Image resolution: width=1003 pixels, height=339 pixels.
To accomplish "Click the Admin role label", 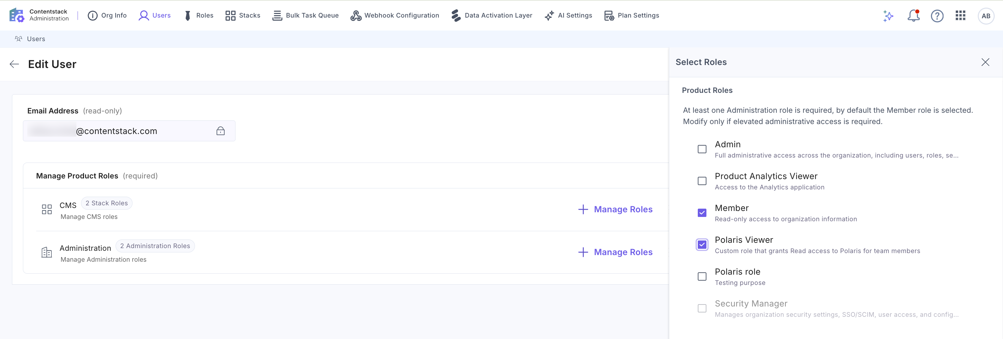I will coord(728,144).
